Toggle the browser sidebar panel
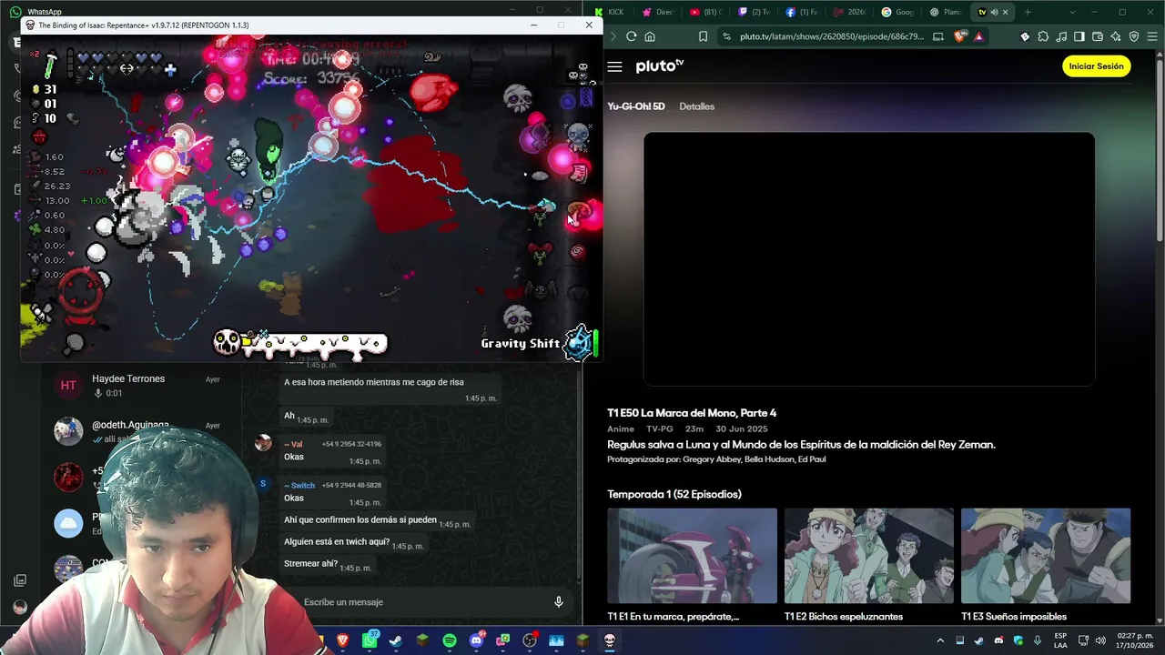The height and width of the screenshot is (655, 1165). 1079,36
